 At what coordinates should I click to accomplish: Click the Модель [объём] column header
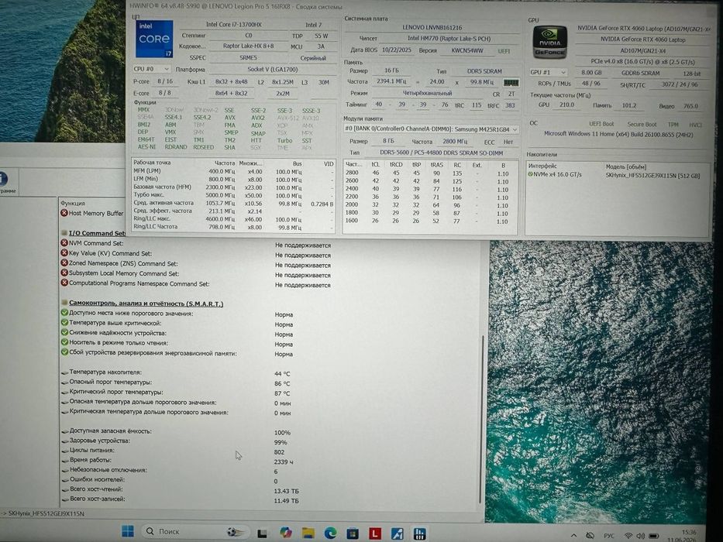coord(625,166)
